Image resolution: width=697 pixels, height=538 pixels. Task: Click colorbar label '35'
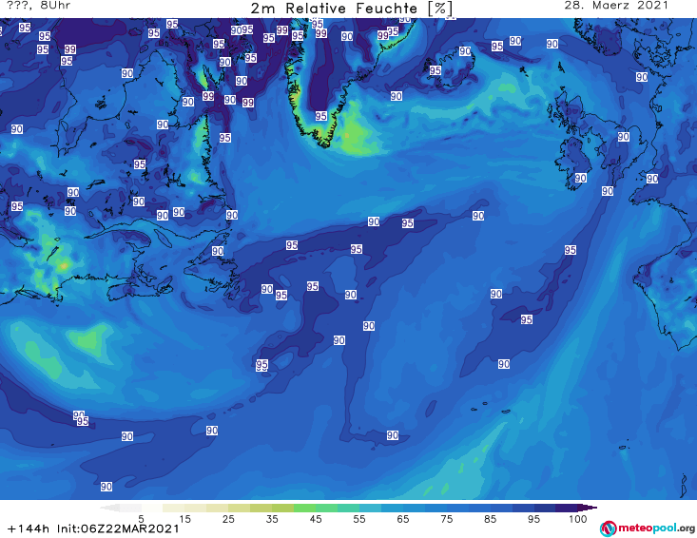pos(272,519)
